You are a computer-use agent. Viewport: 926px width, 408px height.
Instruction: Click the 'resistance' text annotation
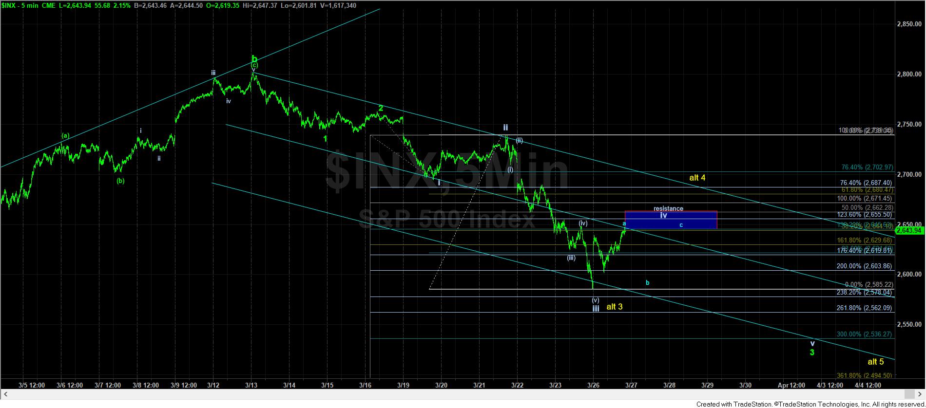[668, 208]
